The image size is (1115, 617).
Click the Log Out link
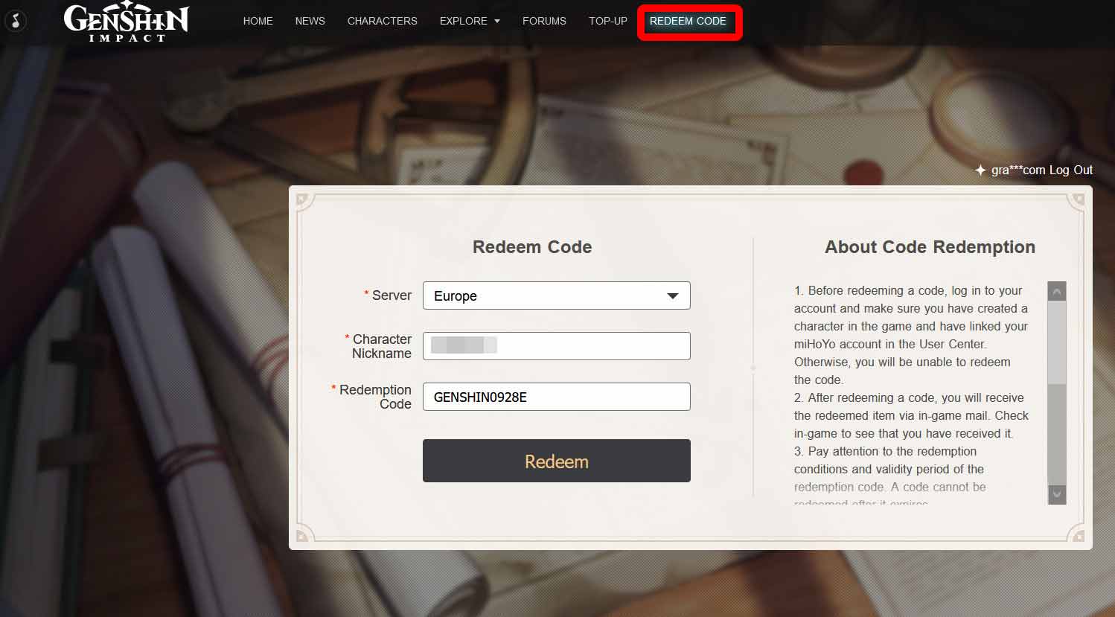click(1071, 170)
